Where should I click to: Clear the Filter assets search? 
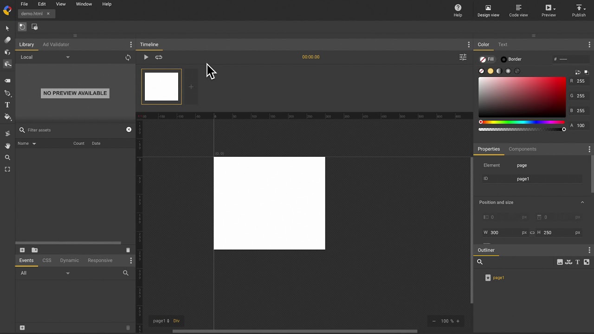(x=129, y=129)
